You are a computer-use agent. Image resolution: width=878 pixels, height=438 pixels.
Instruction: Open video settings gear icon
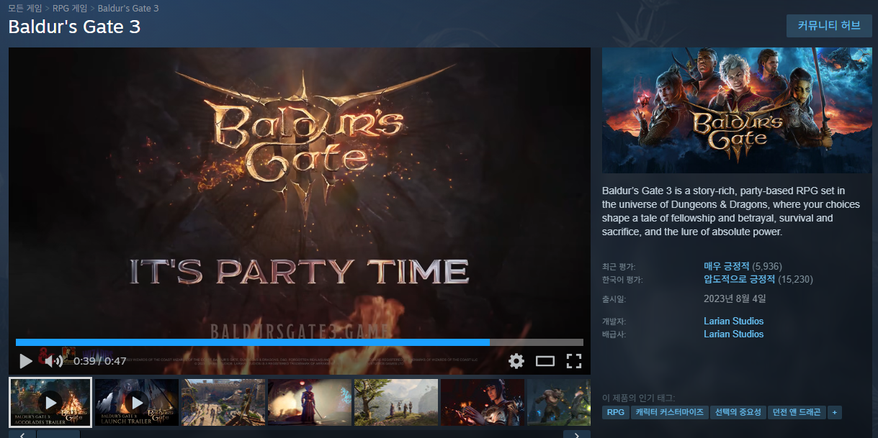coord(516,360)
